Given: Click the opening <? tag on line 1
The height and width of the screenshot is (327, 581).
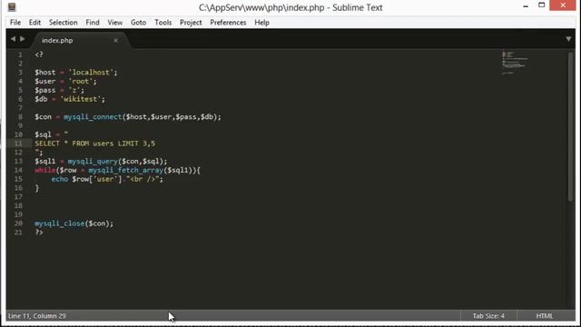Looking at the screenshot, I should point(39,54).
